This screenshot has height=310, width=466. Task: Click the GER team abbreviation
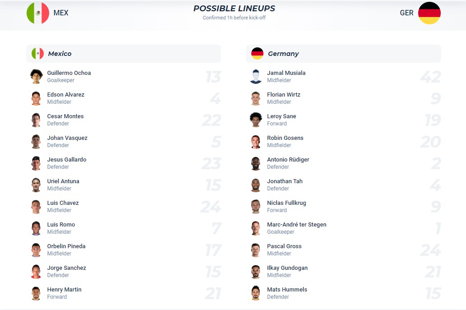(406, 13)
